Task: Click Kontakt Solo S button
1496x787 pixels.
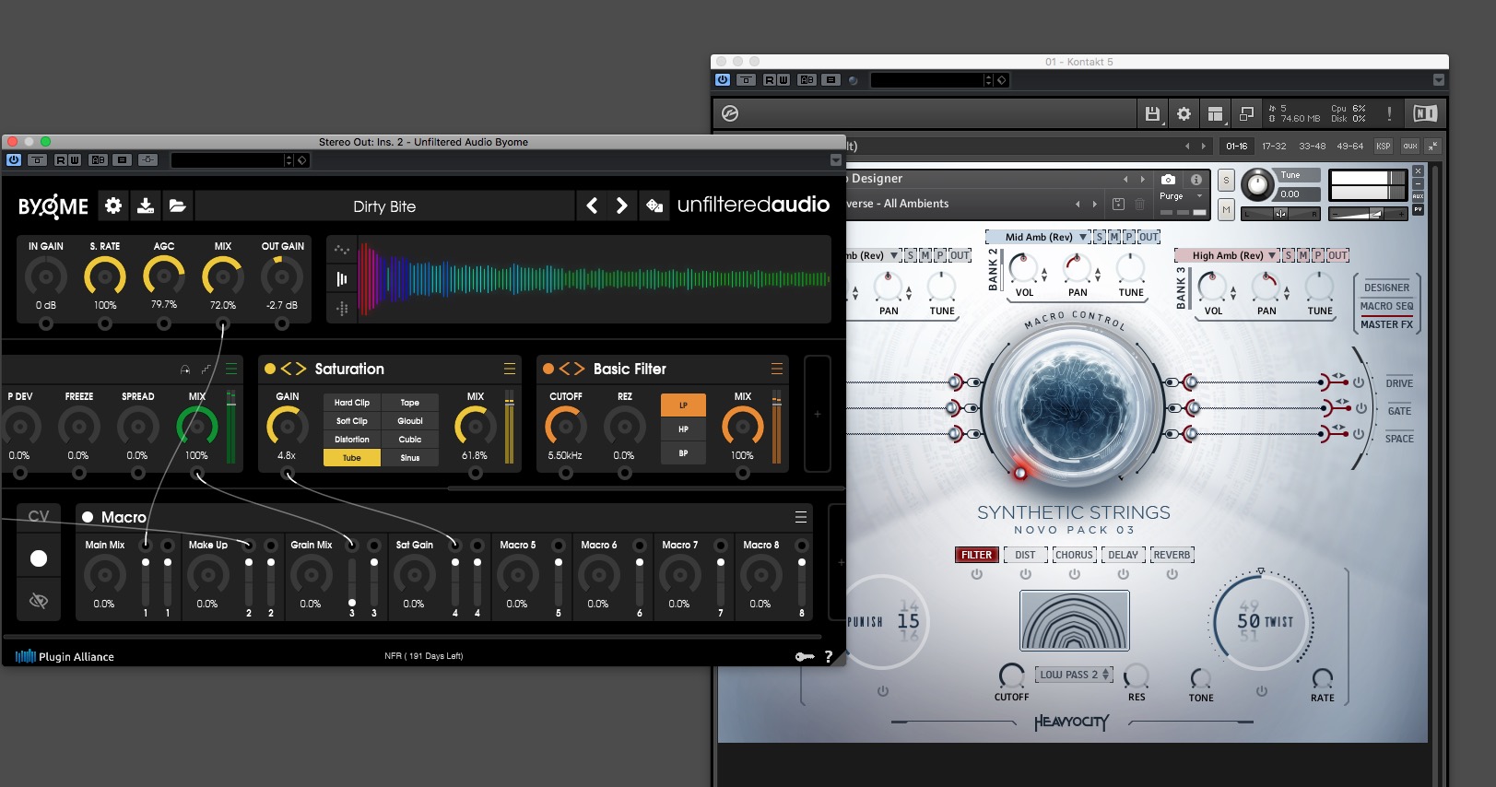Action: pos(1226,181)
